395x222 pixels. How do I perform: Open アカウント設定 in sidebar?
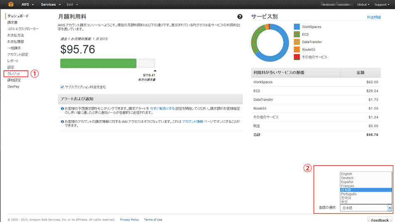tap(17, 54)
